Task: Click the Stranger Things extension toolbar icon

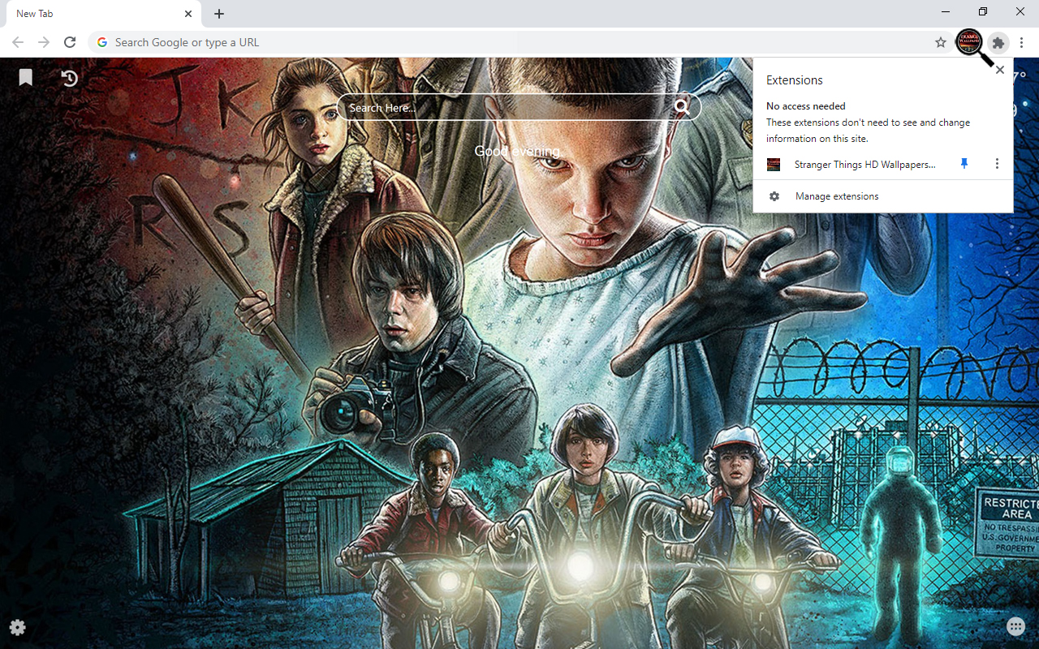Action: point(969,42)
